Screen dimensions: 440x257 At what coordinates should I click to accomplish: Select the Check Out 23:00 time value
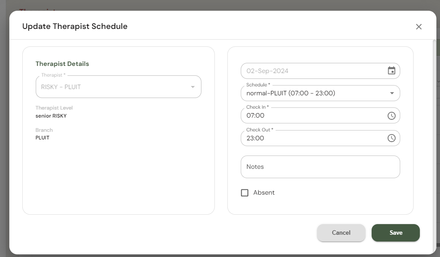click(x=256, y=138)
